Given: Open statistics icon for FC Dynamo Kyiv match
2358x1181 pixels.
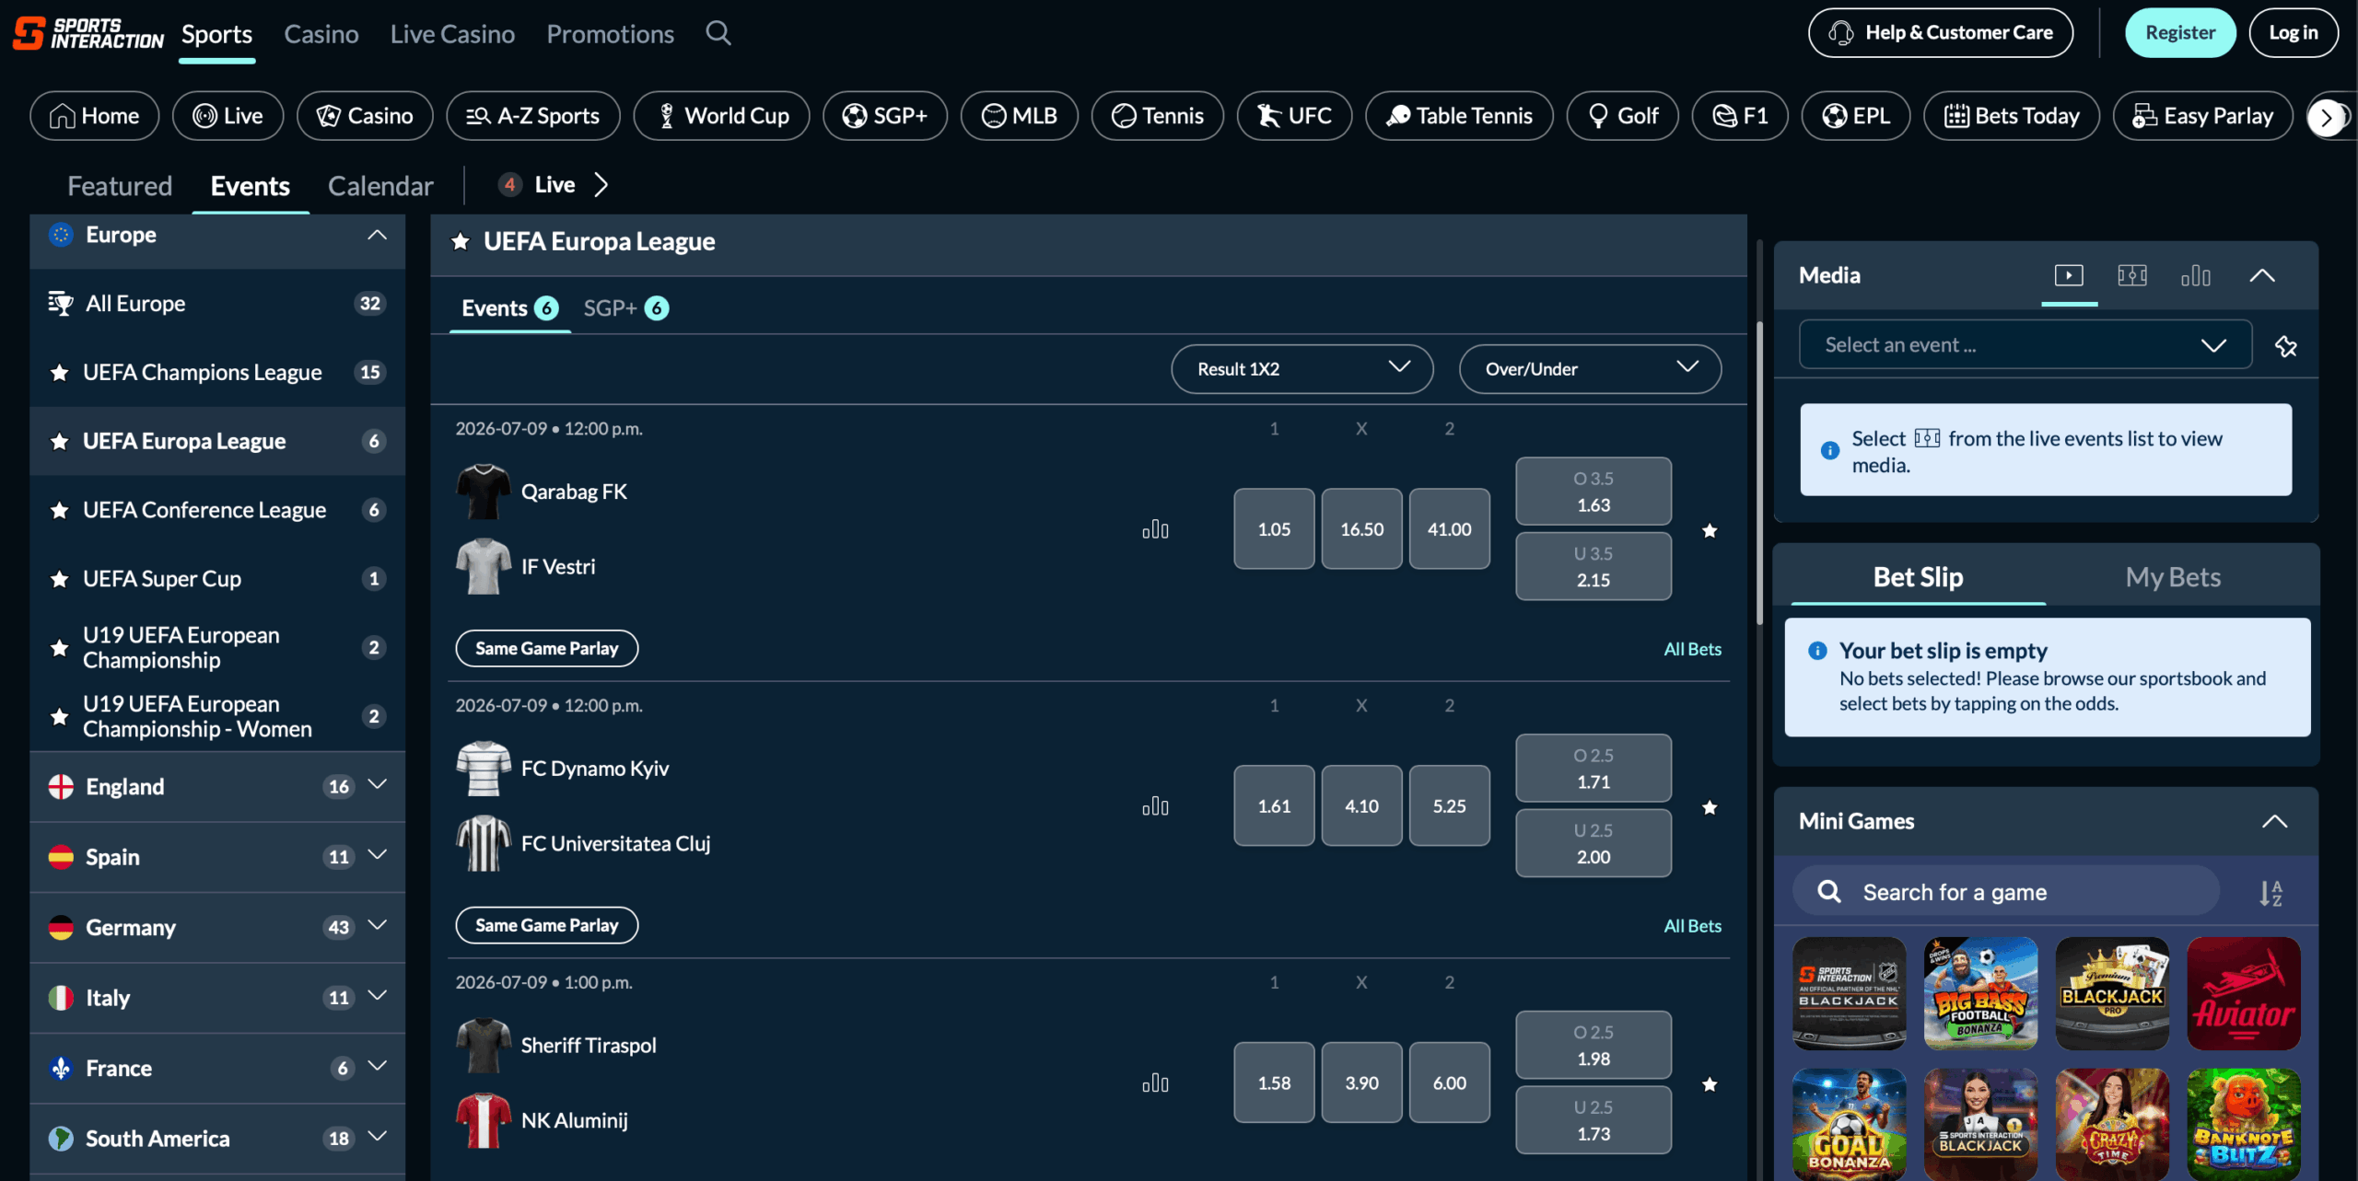Looking at the screenshot, I should click(x=1155, y=806).
